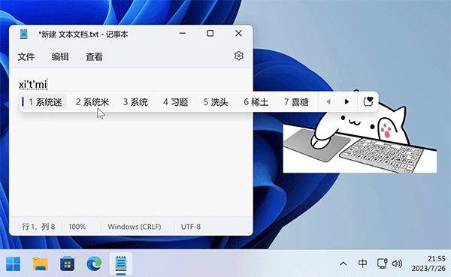Open the 文件 menu
Viewport: 451px width, 277px height.
pos(26,57)
